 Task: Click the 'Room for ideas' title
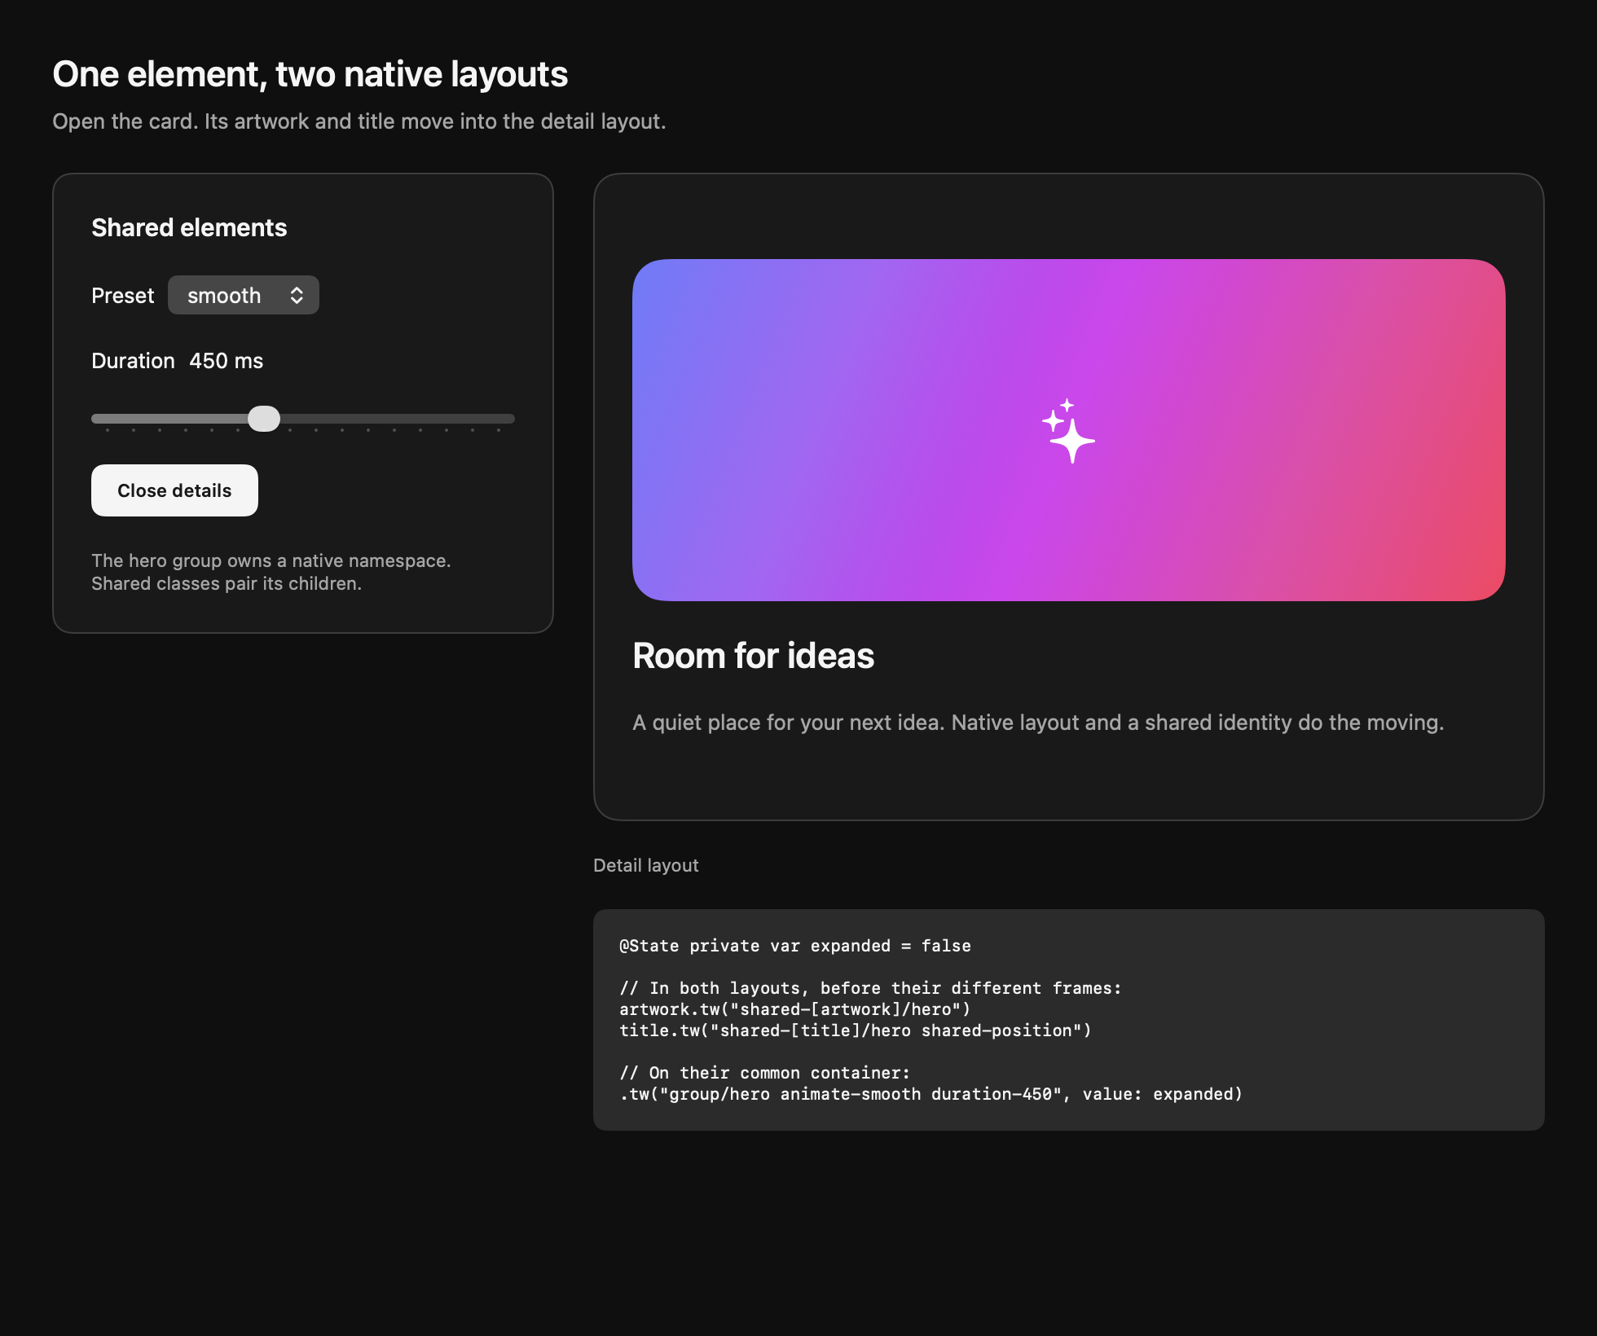point(753,656)
